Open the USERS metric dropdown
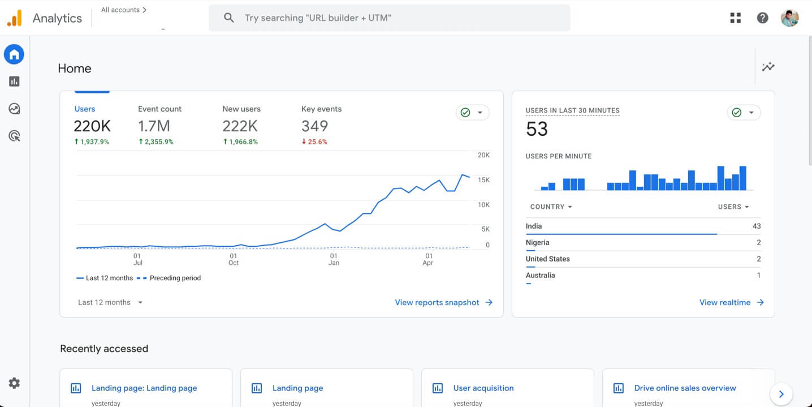 [x=733, y=207]
